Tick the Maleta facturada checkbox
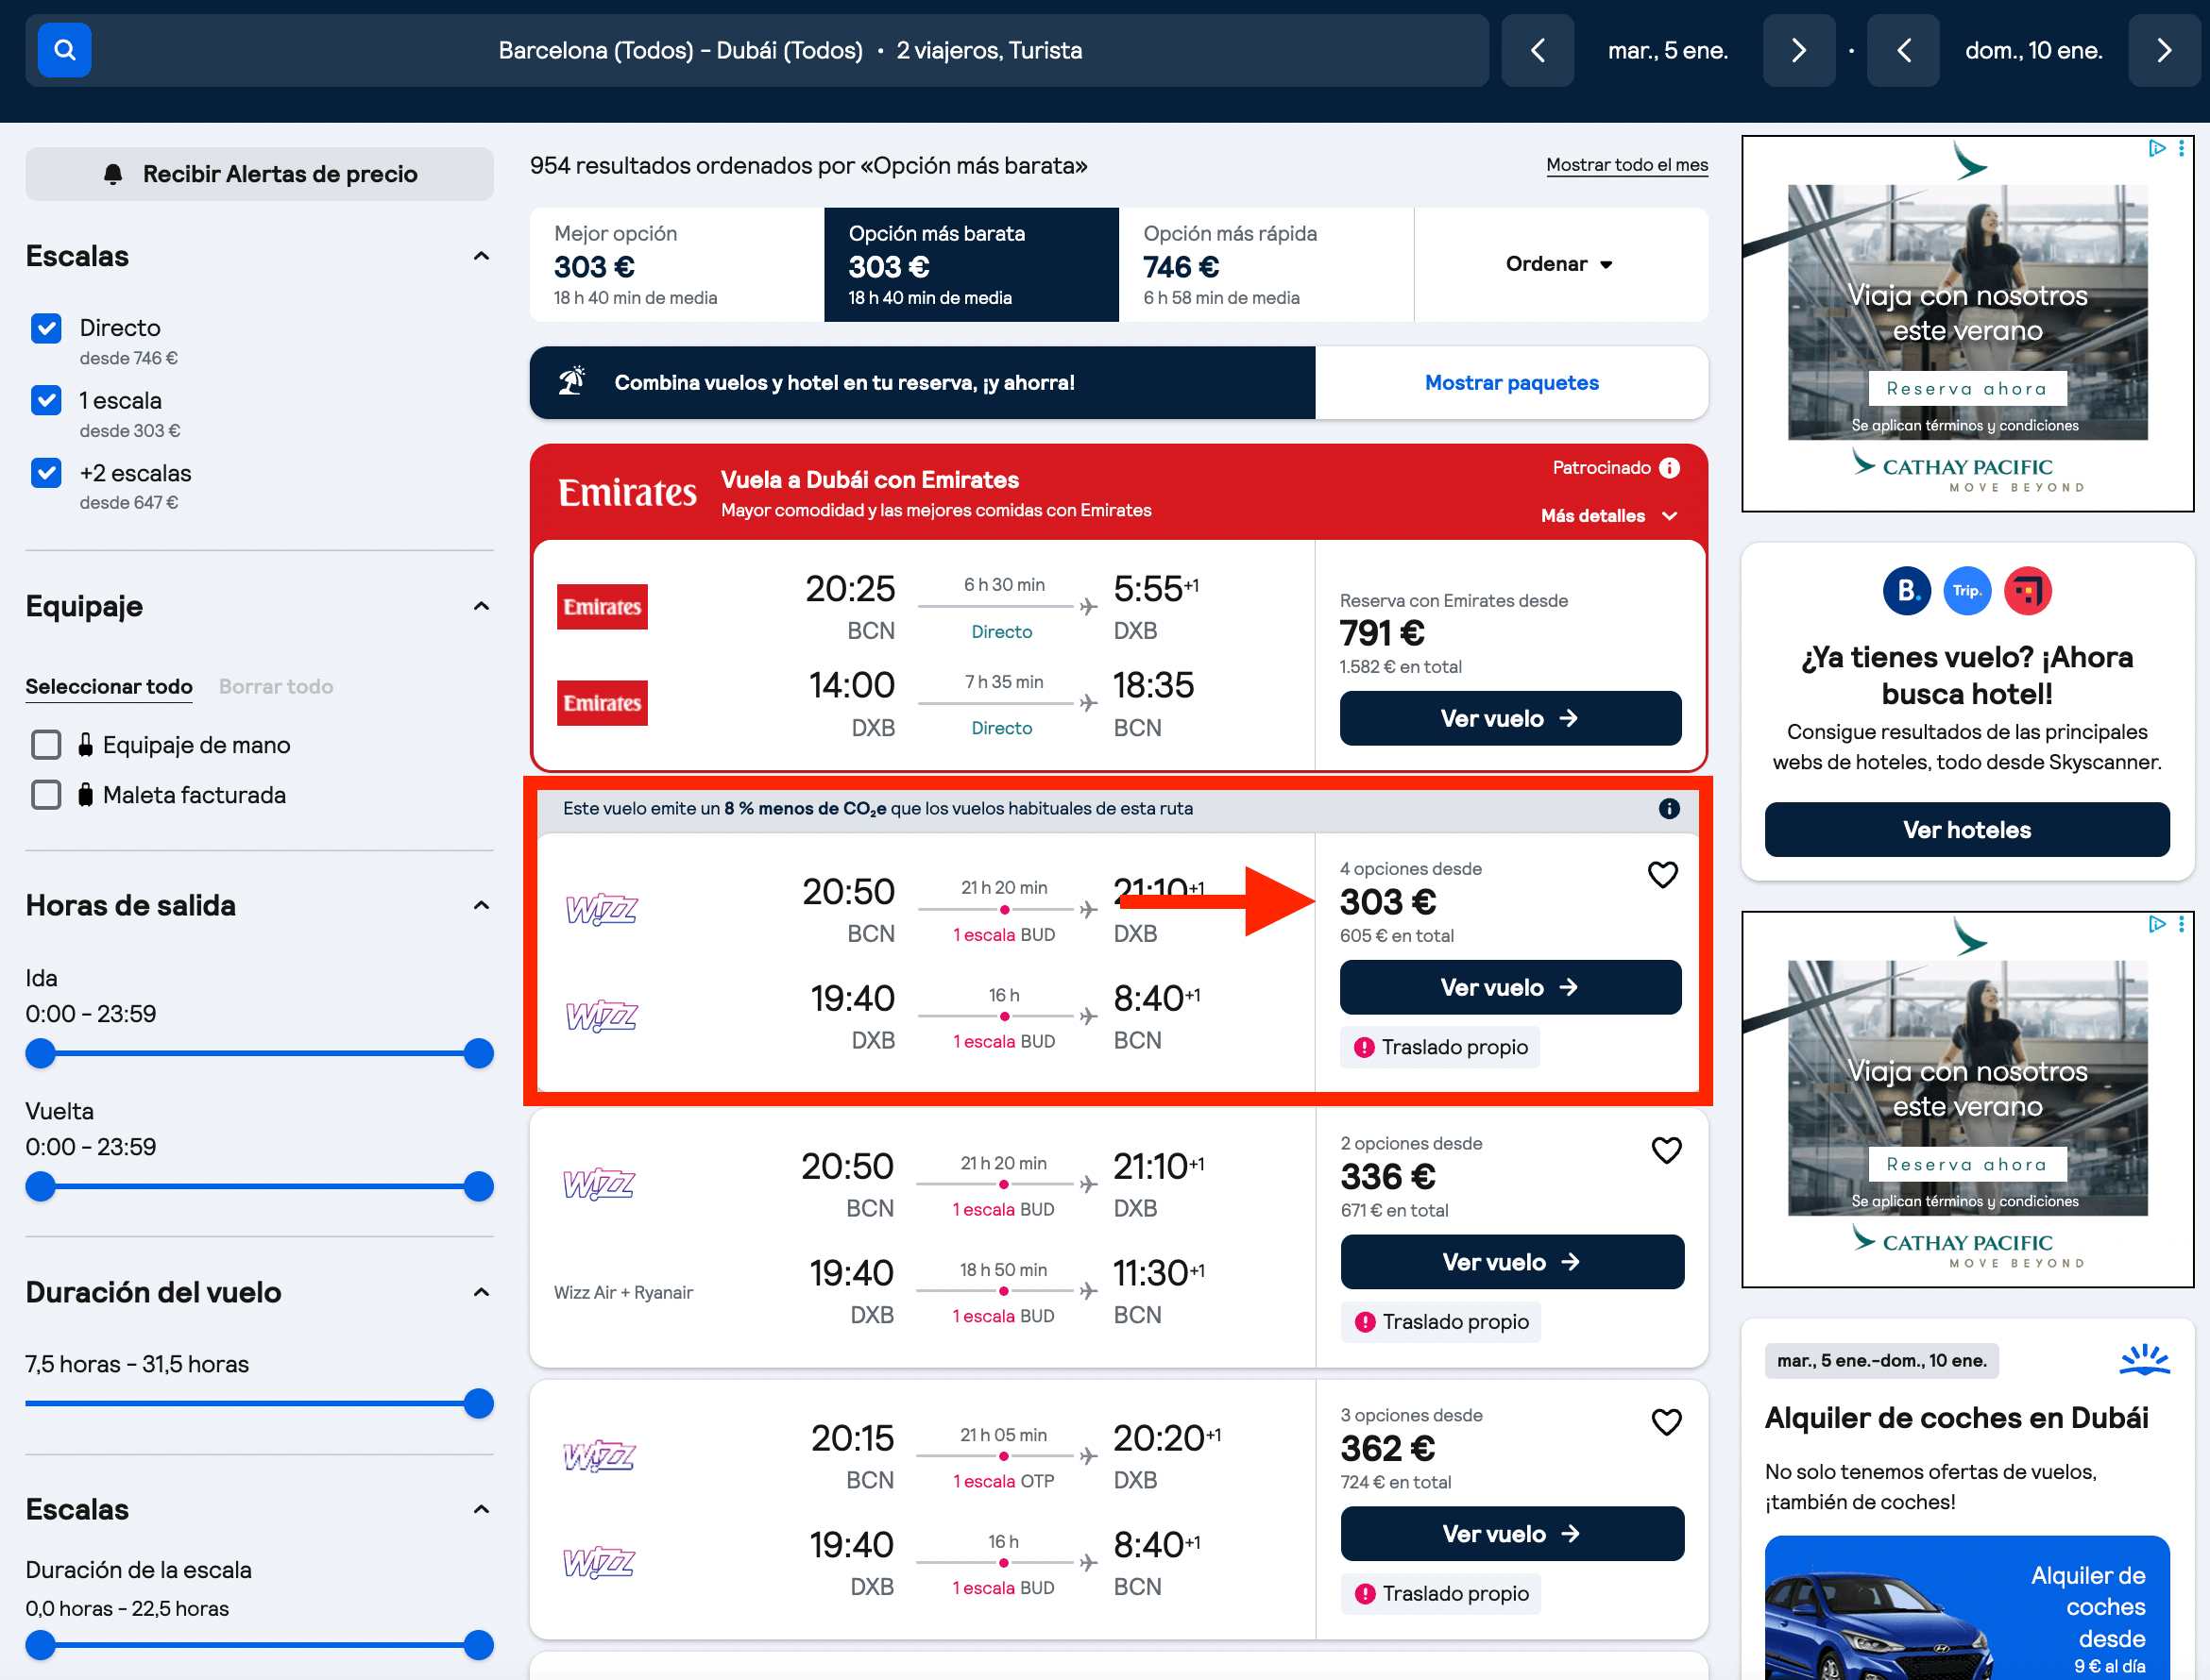The width and height of the screenshot is (2210, 1680). tap(46, 795)
